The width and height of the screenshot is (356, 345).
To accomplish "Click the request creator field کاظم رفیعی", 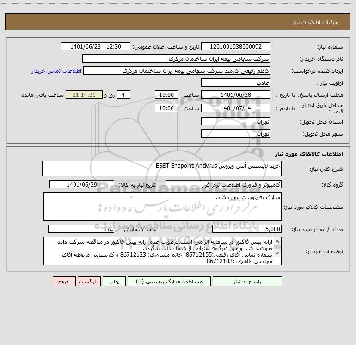I will [x=177, y=70].
